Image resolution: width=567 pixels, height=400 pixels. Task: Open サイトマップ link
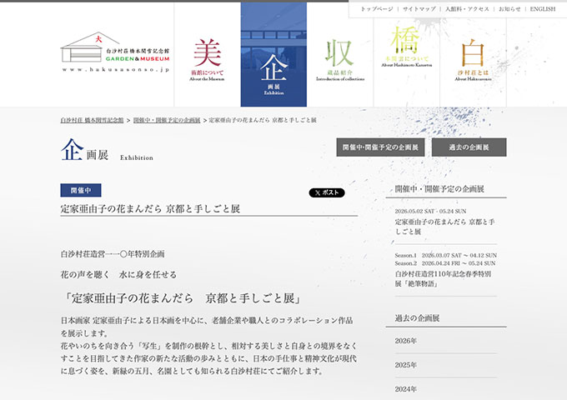[419, 9]
